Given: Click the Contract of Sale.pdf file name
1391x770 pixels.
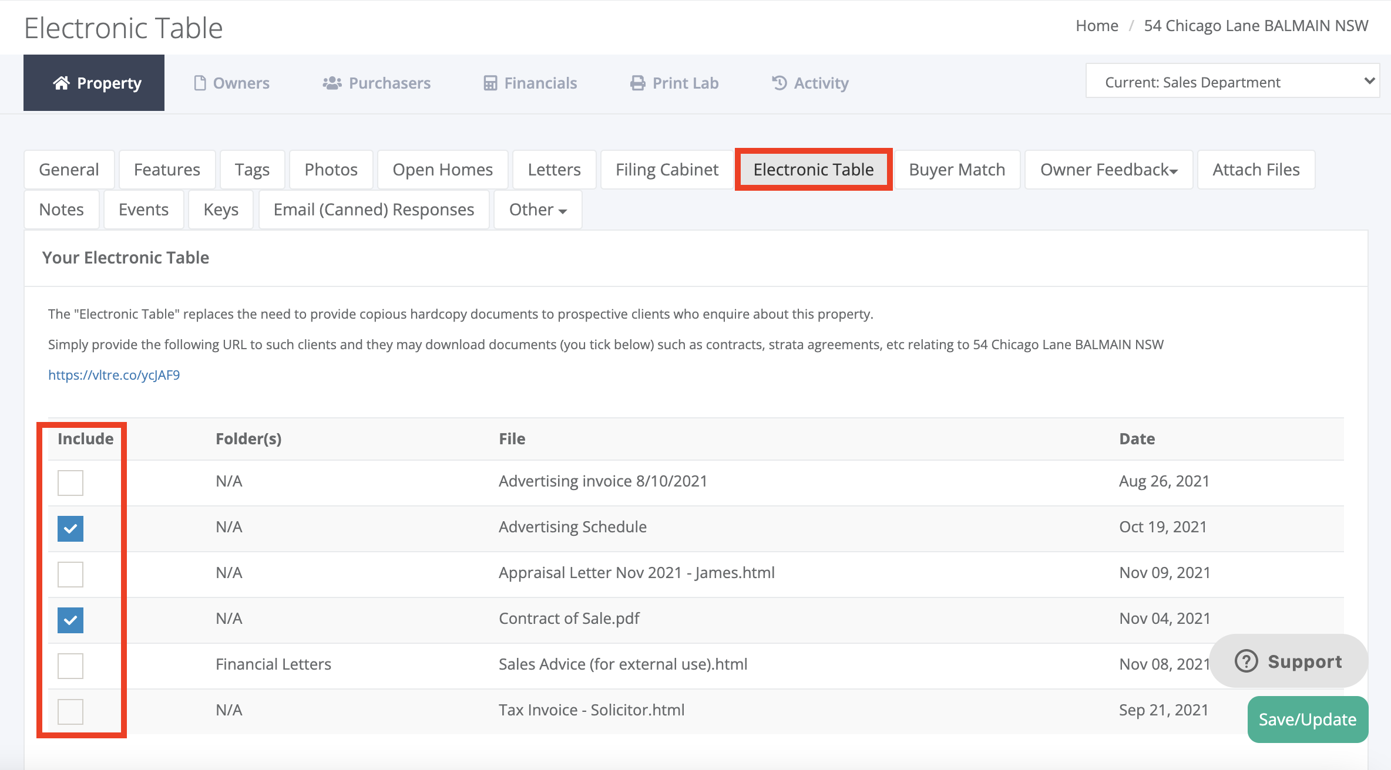Looking at the screenshot, I should 569,619.
